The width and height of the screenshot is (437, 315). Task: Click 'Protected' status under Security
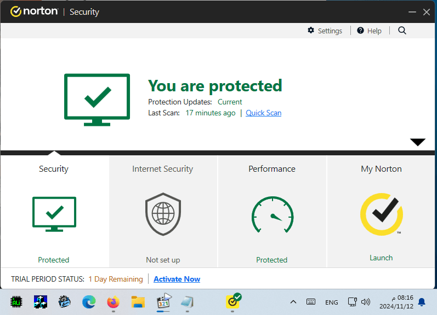[x=54, y=260]
